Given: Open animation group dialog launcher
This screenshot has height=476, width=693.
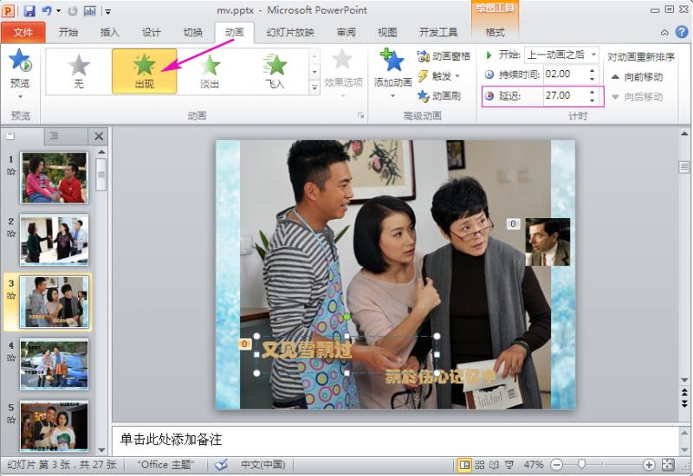Looking at the screenshot, I should (x=360, y=116).
